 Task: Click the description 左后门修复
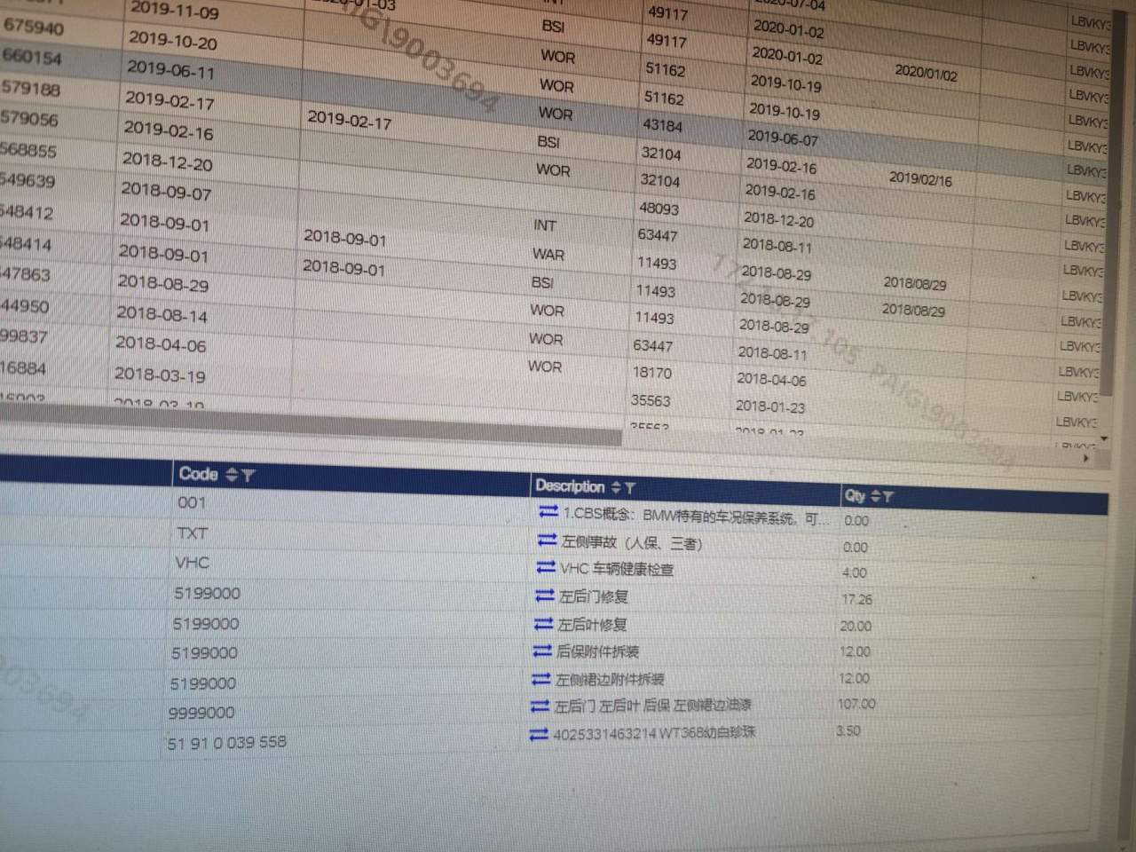pyautogui.click(x=594, y=597)
